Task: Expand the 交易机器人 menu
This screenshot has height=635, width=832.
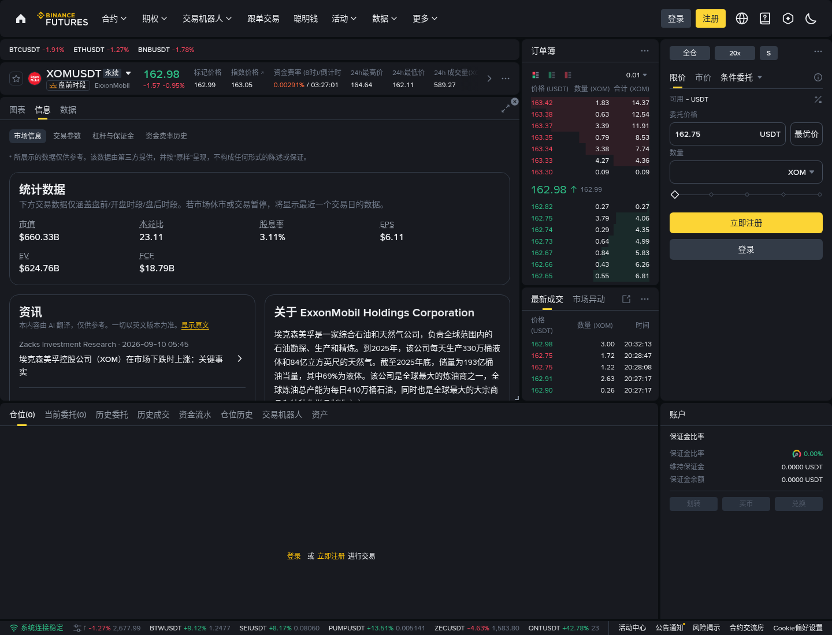Action: (207, 18)
